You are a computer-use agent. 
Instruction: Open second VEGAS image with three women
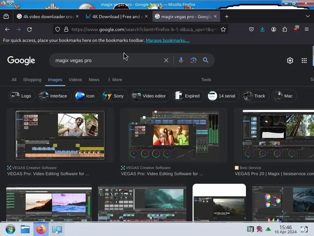174,135
